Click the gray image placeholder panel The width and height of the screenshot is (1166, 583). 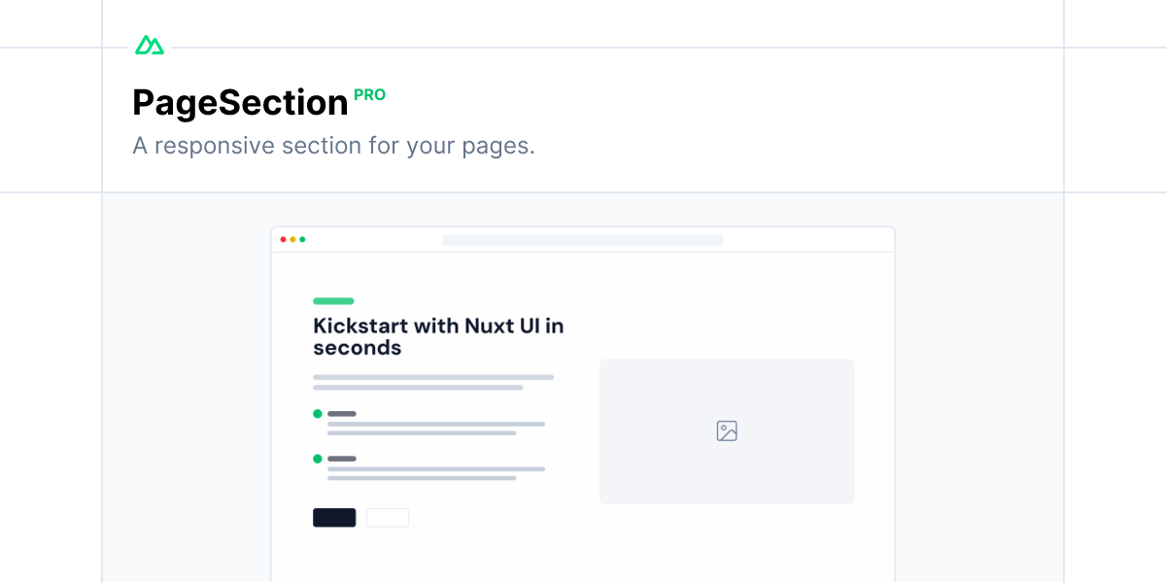727,431
